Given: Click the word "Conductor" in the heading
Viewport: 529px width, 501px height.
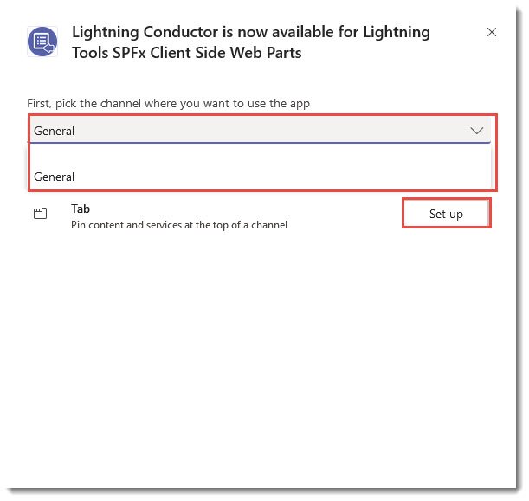Looking at the screenshot, I should pyautogui.click(x=173, y=32).
